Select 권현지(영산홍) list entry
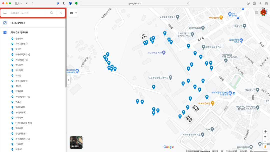Viewport: 270px width, 152px height. pos(22,81)
